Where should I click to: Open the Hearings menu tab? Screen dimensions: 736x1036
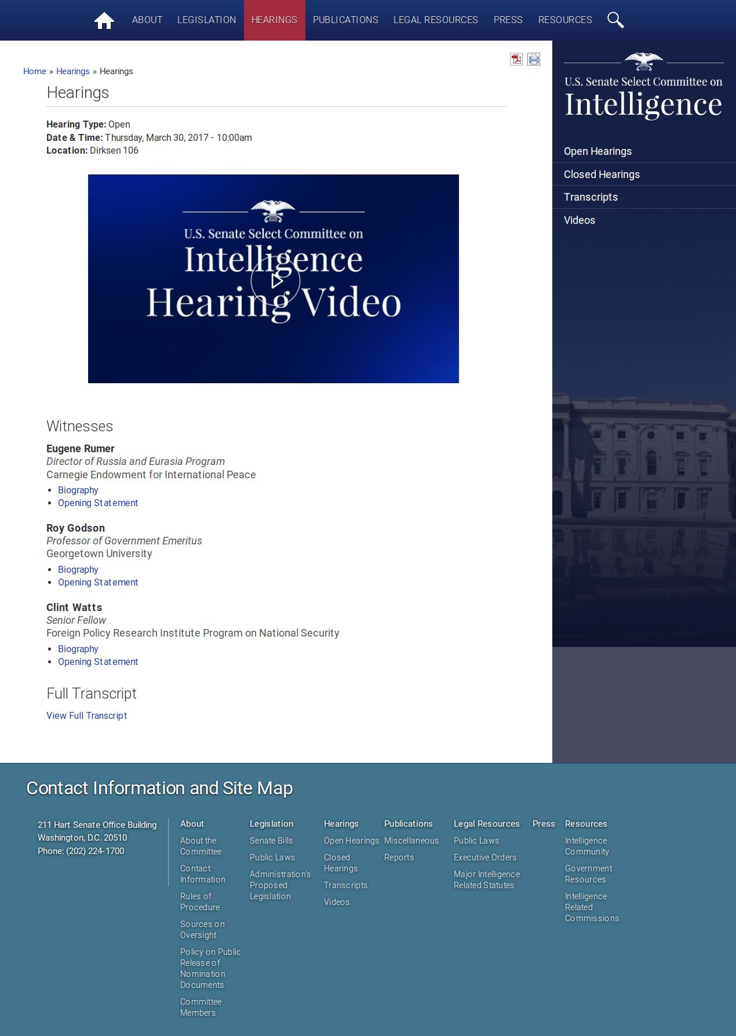pyautogui.click(x=274, y=20)
